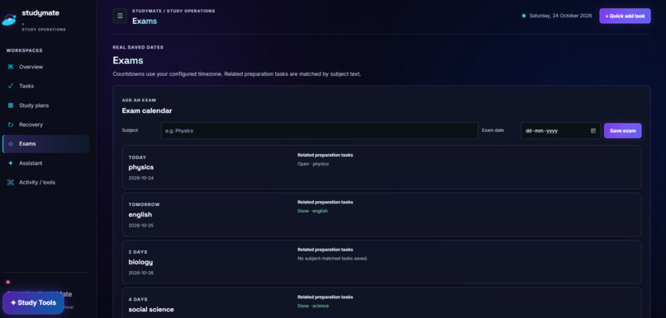Click the 'Done · english' related task
The width and height of the screenshot is (666, 318).
pos(312,211)
